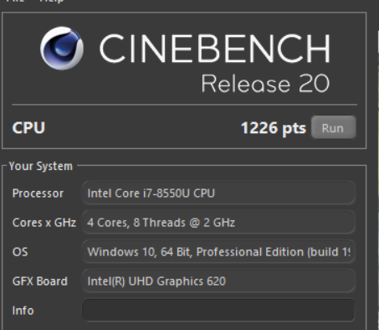Click the separator line under Release 20
Viewport: 379px width, 330px height.
[x=185, y=105]
